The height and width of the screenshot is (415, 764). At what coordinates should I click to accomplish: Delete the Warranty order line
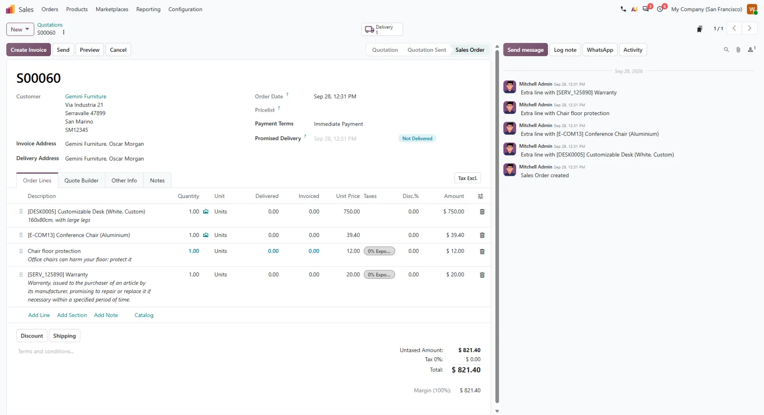click(x=482, y=275)
